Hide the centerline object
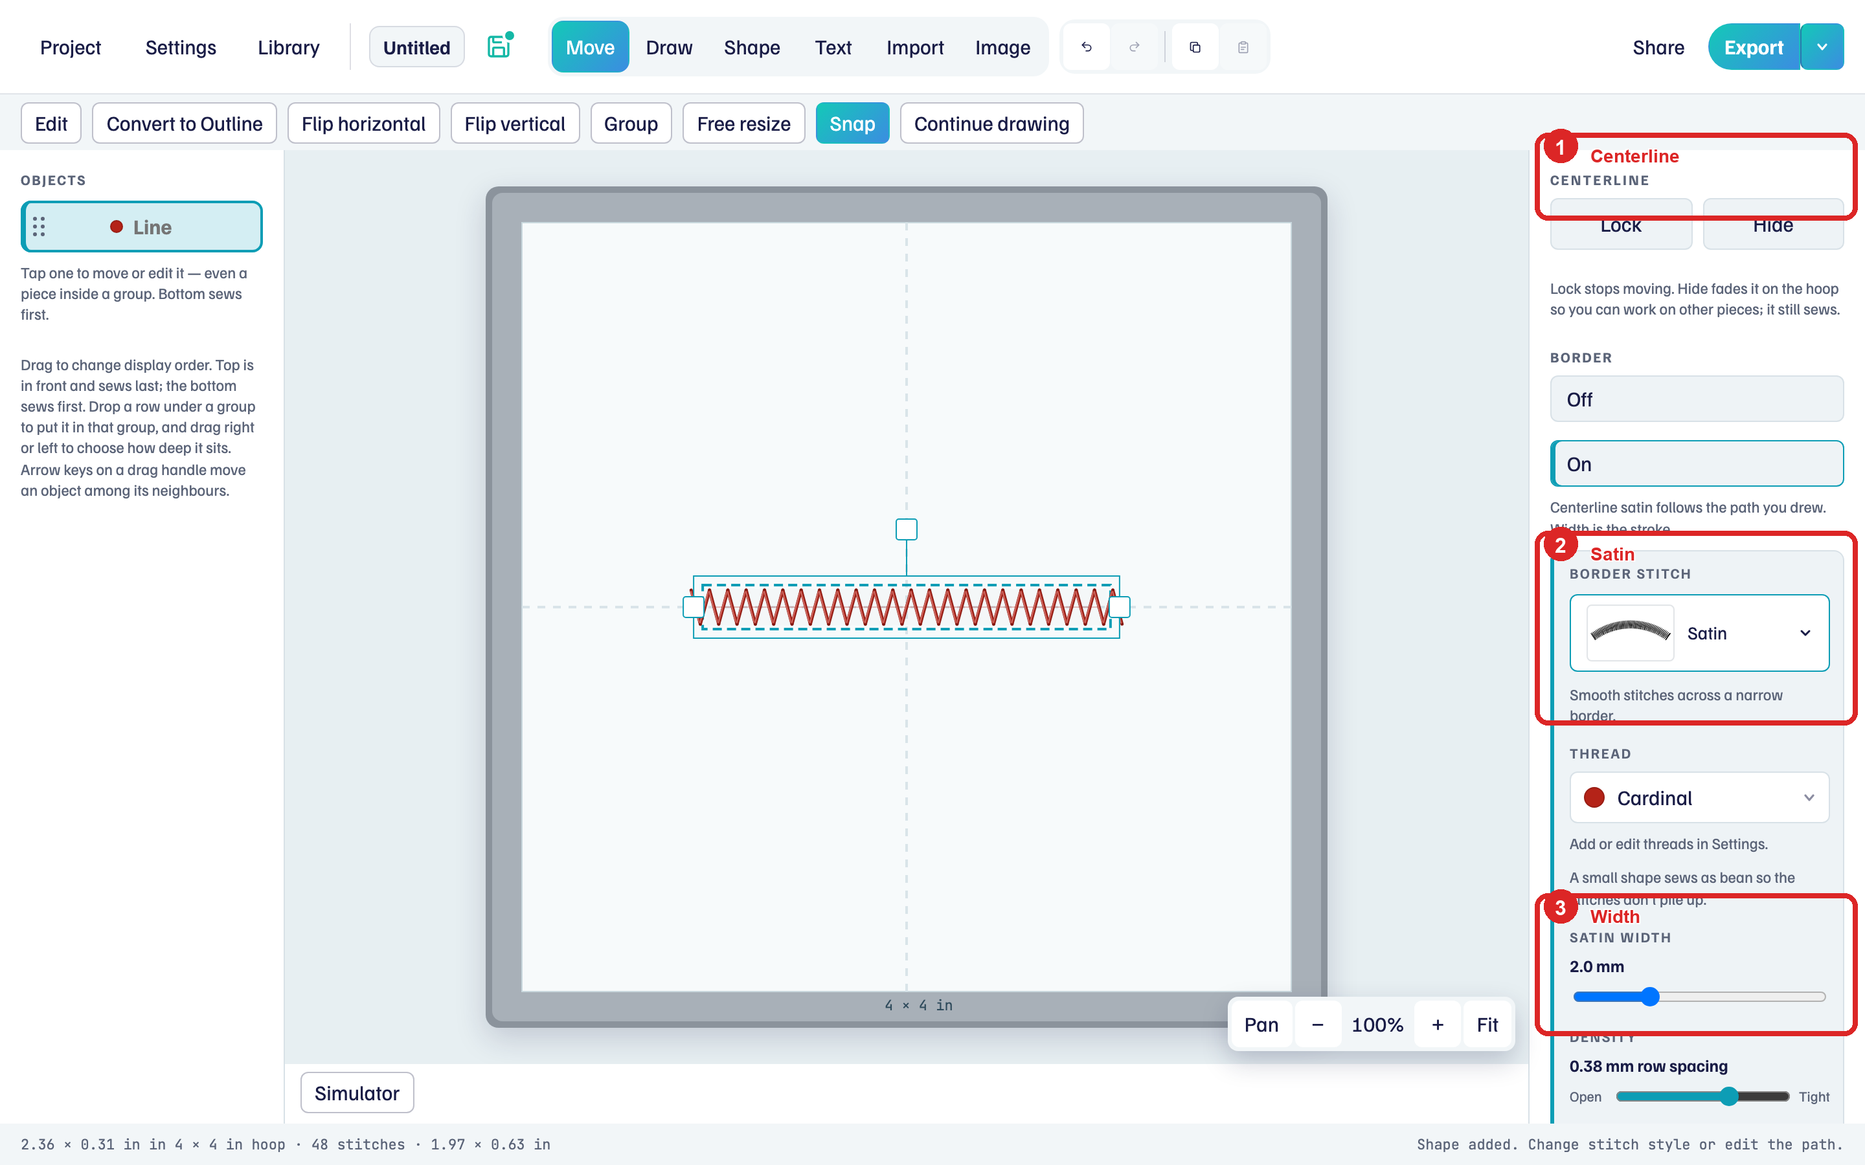 1772,225
